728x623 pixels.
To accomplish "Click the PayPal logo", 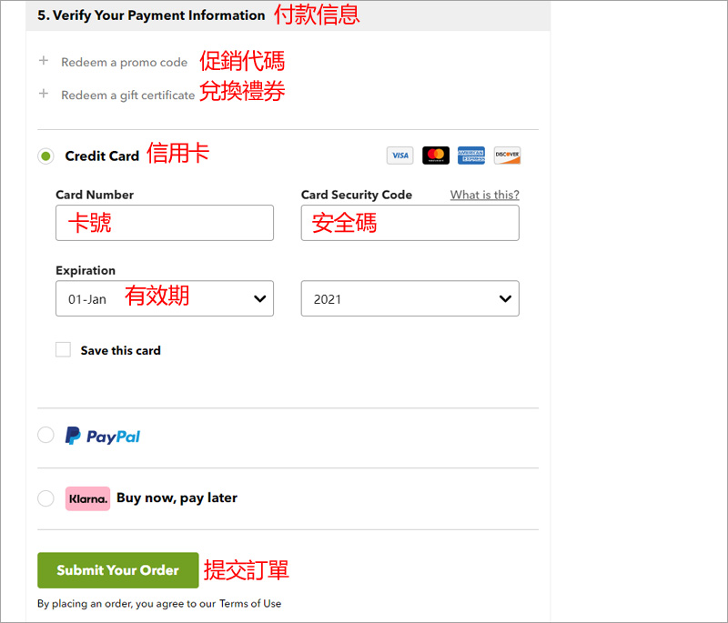I will 103,437.
